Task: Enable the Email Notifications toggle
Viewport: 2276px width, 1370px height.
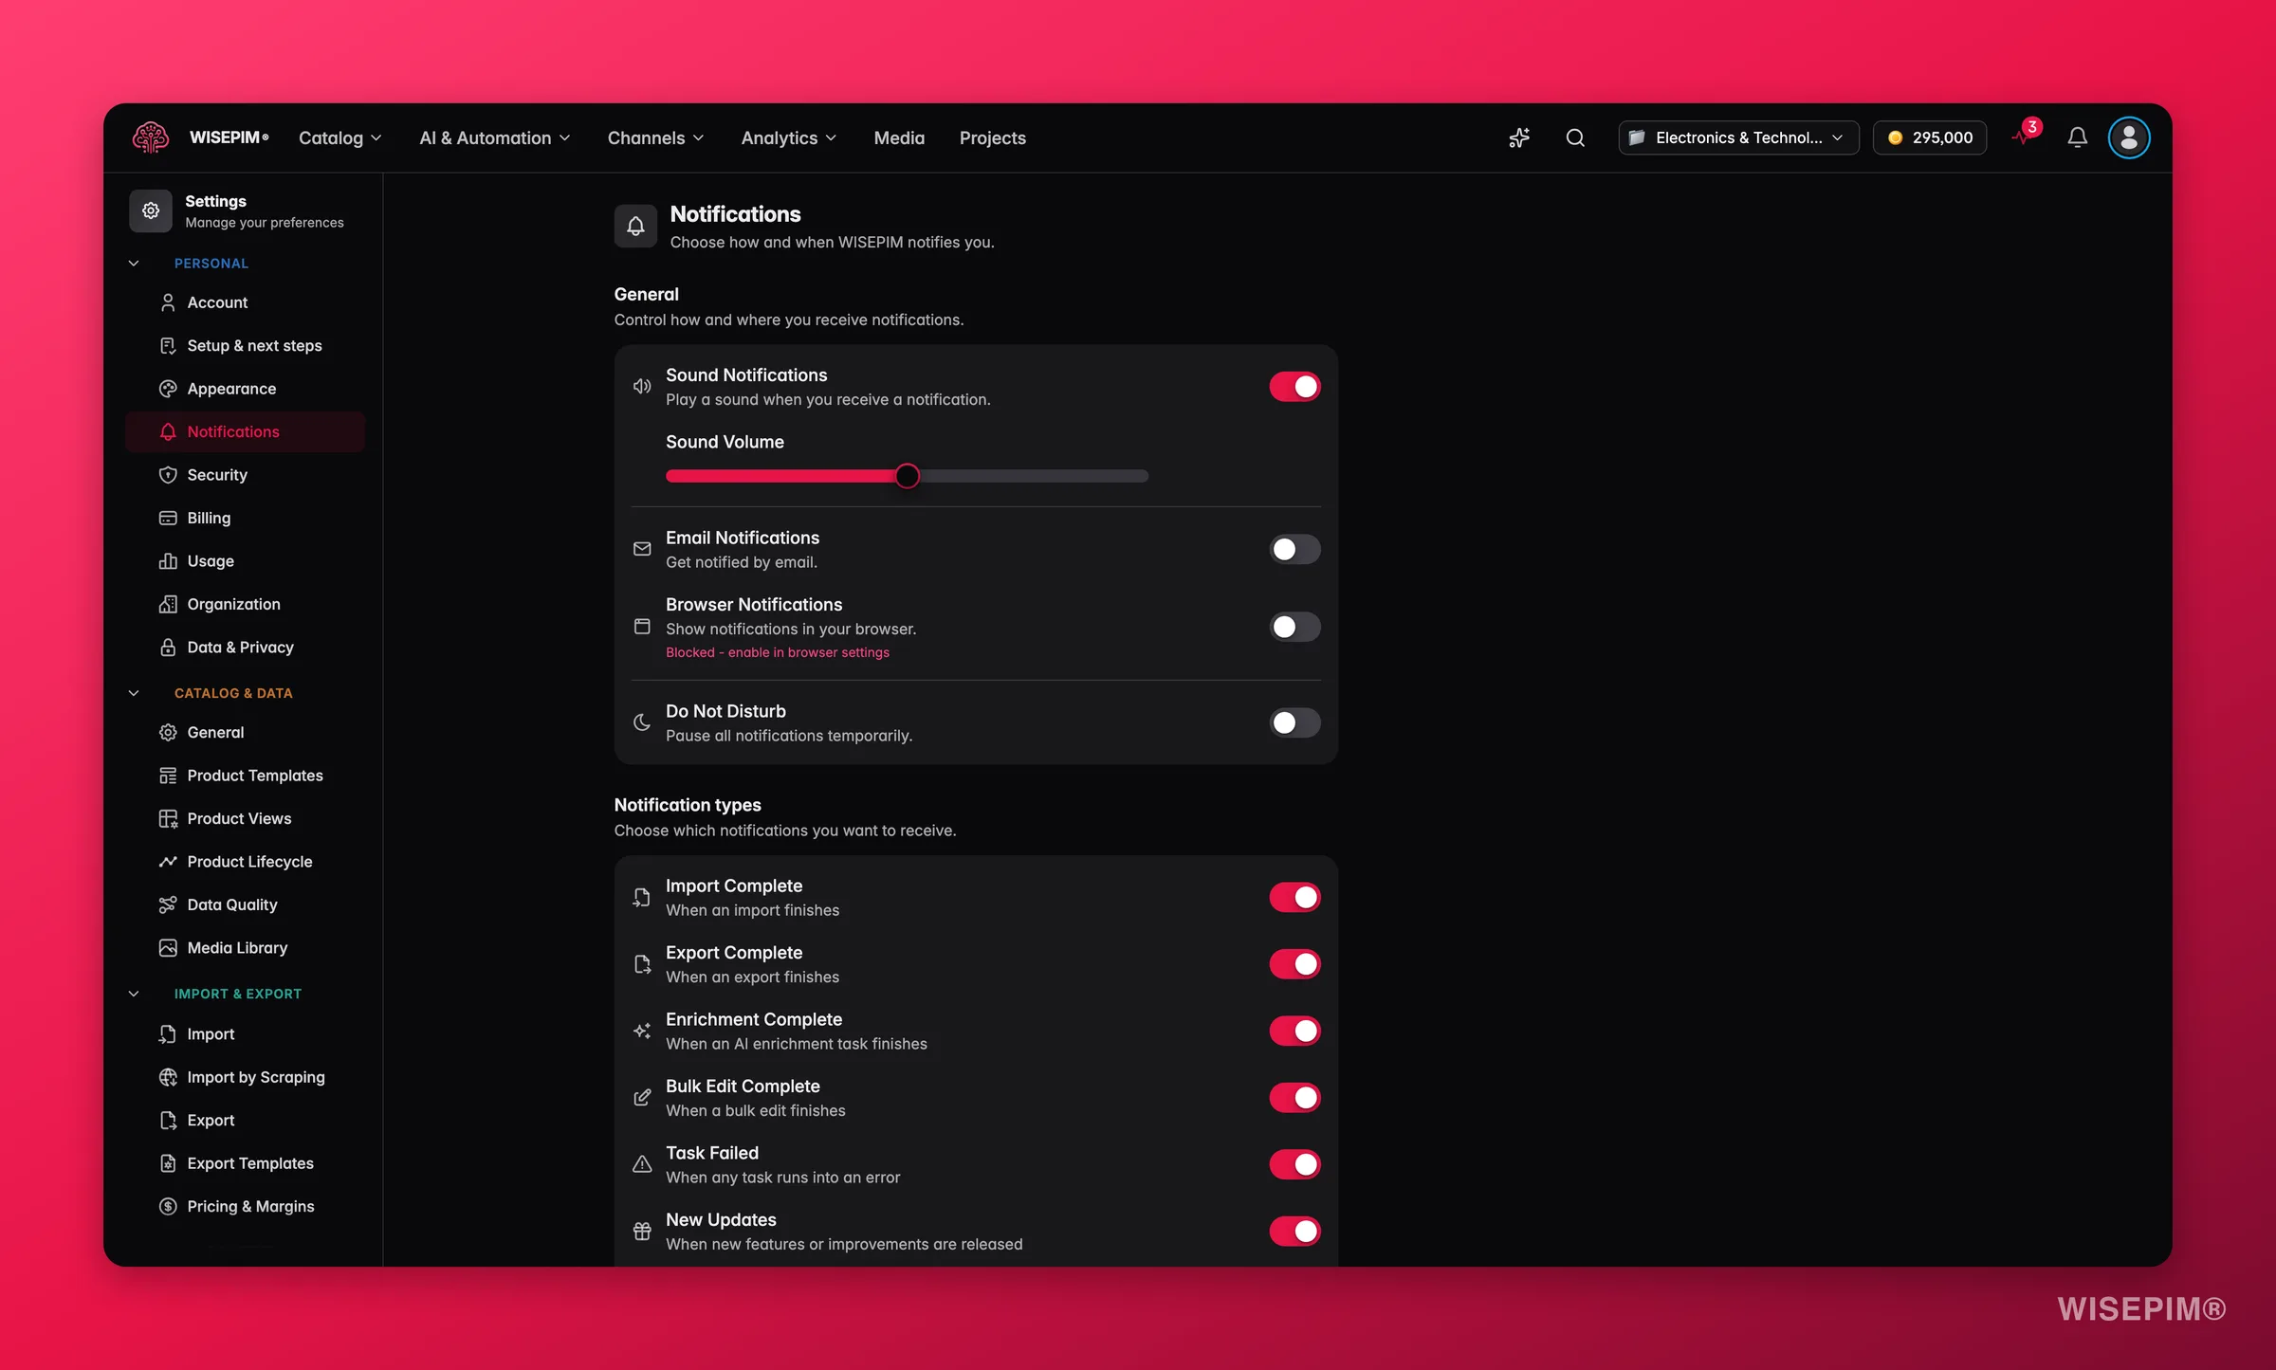Action: tap(1294, 549)
